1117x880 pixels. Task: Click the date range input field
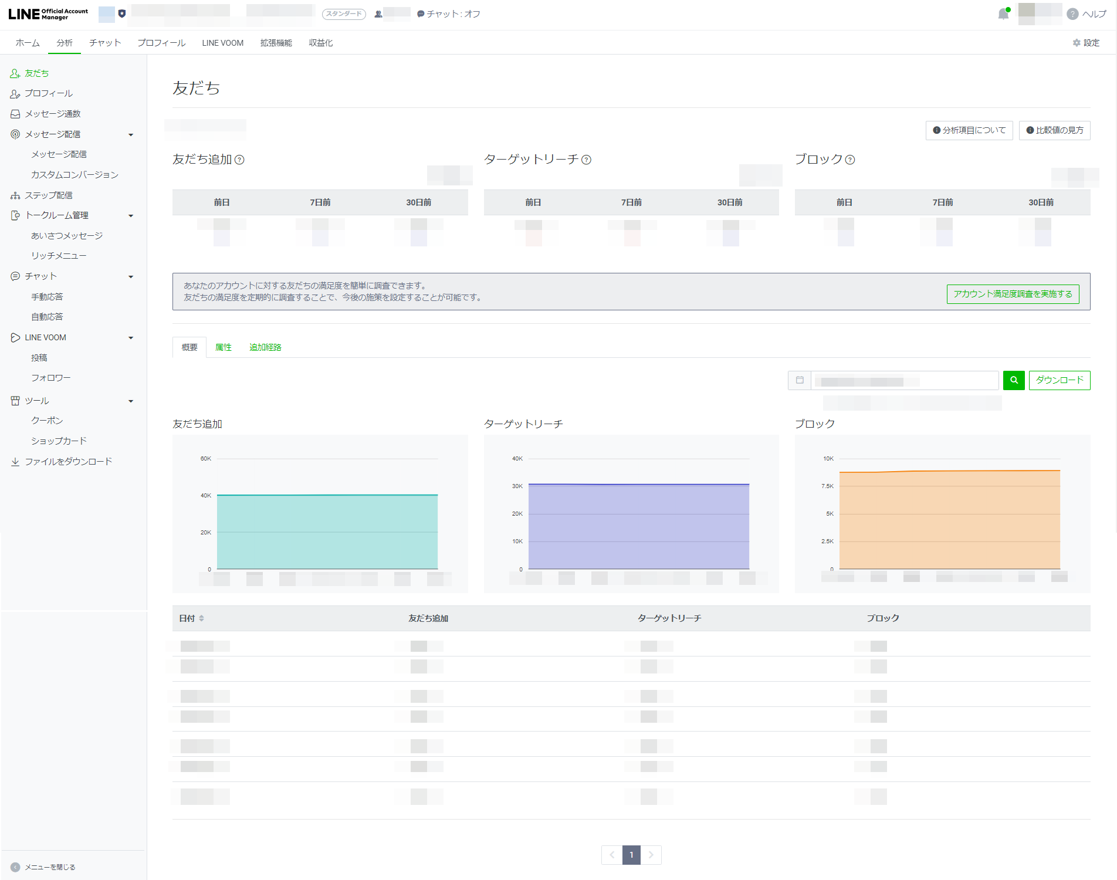tap(905, 381)
